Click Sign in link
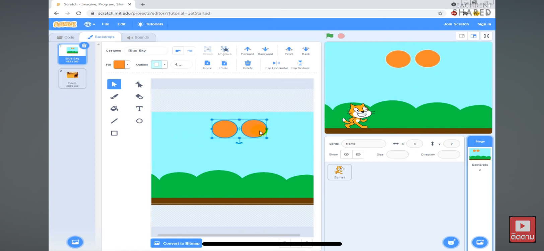The image size is (544, 251). 484,24
